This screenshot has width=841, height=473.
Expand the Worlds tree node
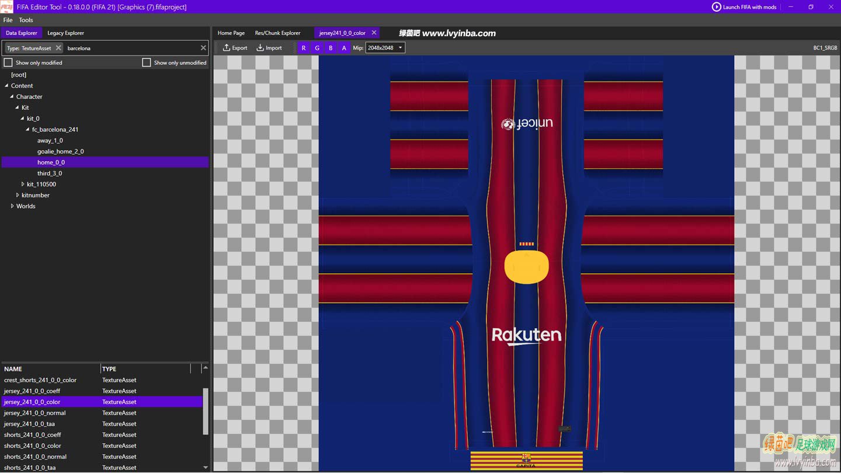pos(12,206)
